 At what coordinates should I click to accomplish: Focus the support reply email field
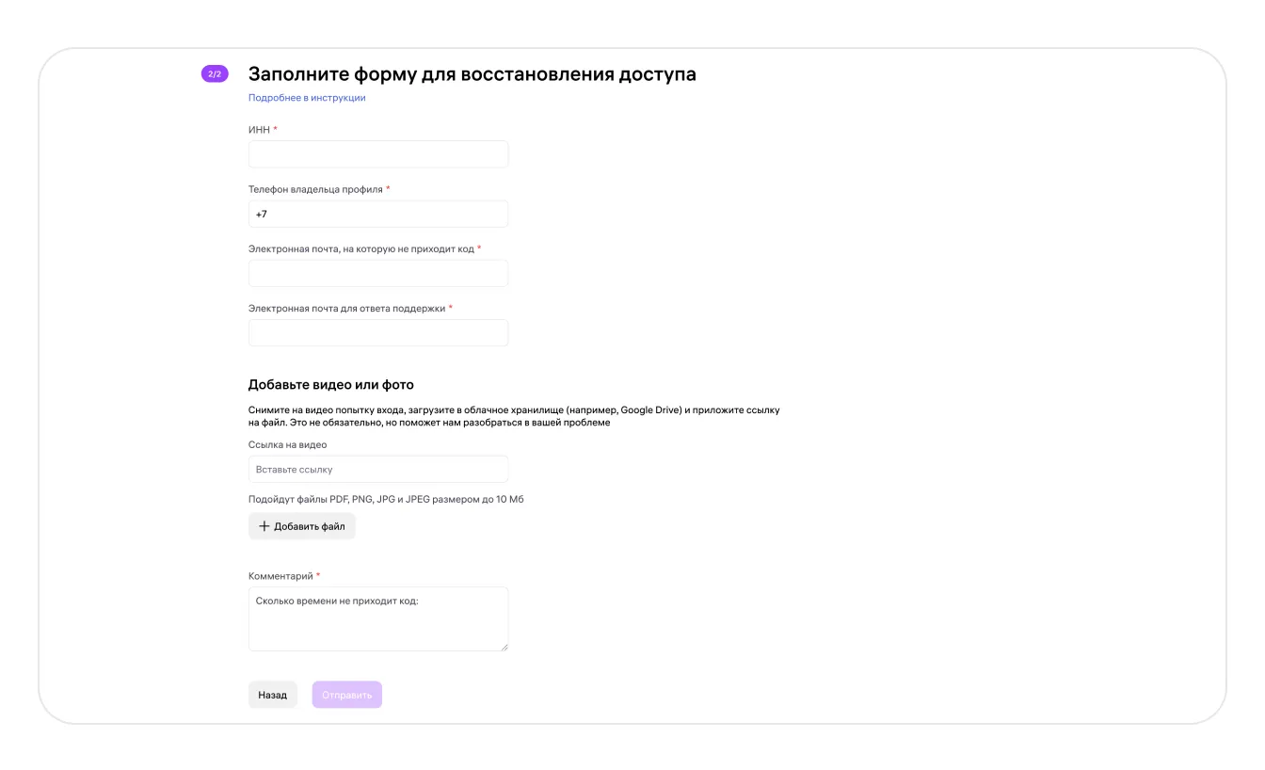[378, 332]
